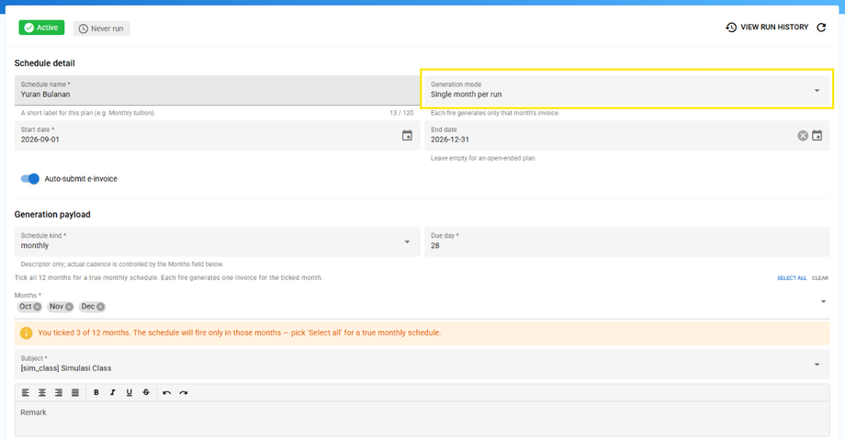Screen dimensions: 845x440
Task: Click the Never run status chip
Action: [x=101, y=28]
